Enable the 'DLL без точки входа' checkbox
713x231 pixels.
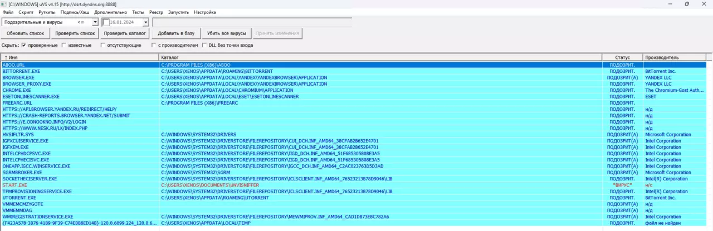pos(204,45)
